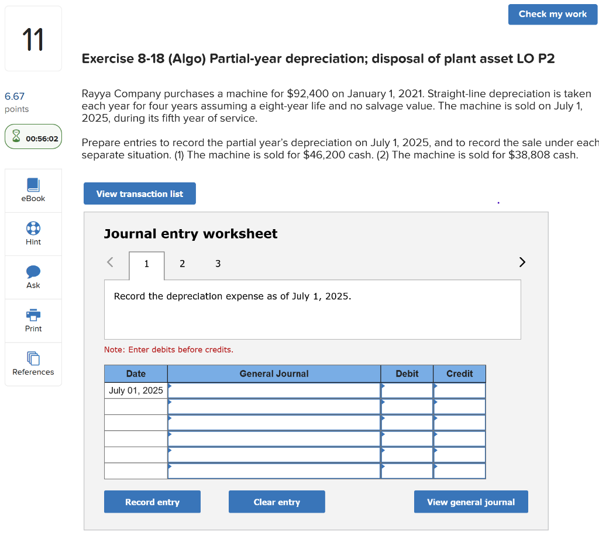Switch to journal entry tab 3
The height and width of the screenshot is (536, 599).
(x=218, y=264)
